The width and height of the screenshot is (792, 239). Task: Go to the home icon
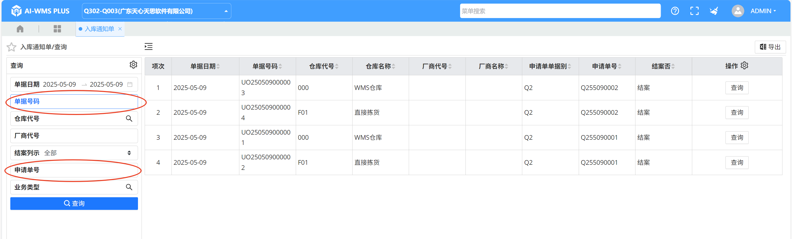pos(20,29)
